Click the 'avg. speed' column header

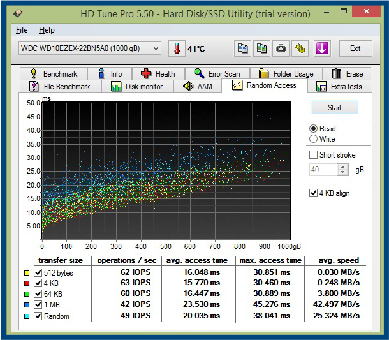pyautogui.click(x=339, y=260)
